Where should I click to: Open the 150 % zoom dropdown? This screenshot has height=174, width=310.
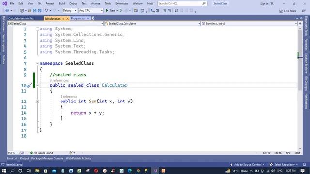[14, 153]
